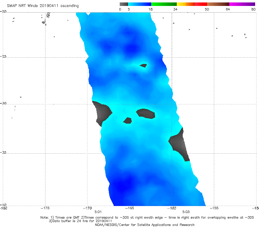The image size is (259, 227).
Task: Click the NOAA/NESDIS credit line
Action: coord(145,225)
